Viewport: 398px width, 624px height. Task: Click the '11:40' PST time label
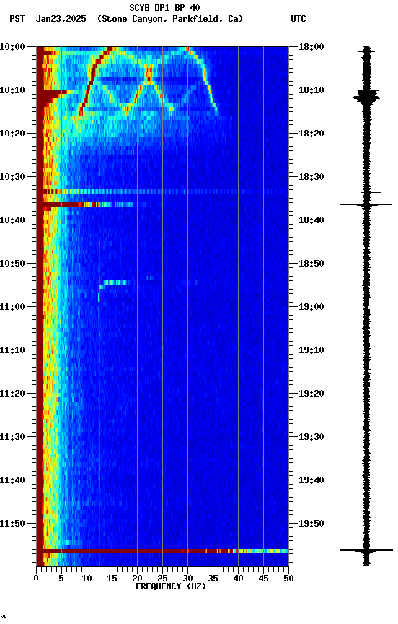pyautogui.click(x=12, y=480)
